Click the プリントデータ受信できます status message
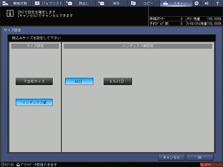 pyautogui.click(x=39, y=164)
